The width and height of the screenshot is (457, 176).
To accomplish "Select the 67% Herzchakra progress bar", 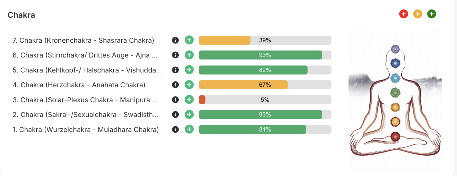I will 265,85.
